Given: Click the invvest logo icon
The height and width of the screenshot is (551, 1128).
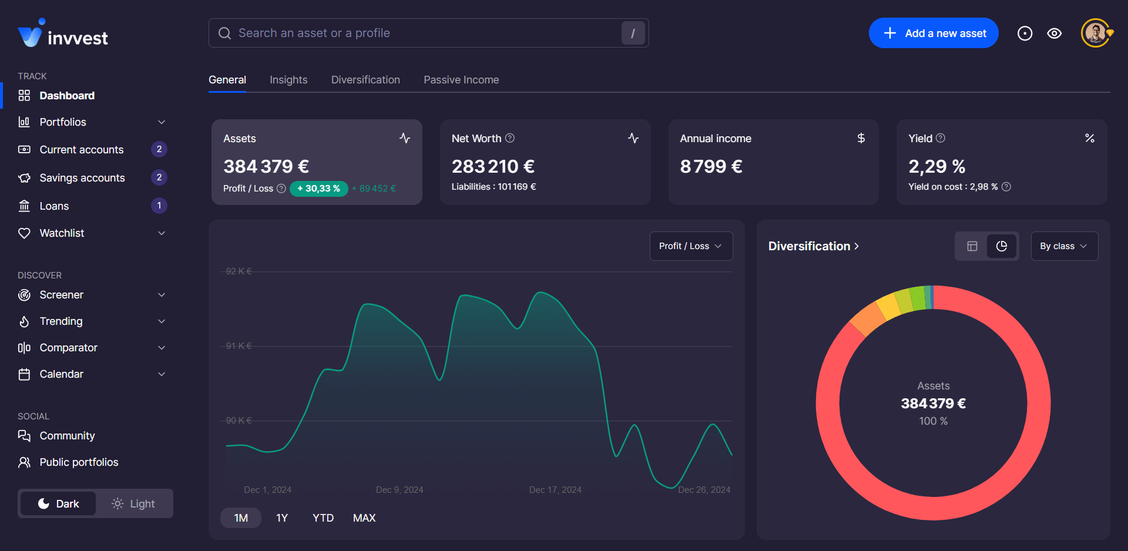Looking at the screenshot, I should click(30, 35).
